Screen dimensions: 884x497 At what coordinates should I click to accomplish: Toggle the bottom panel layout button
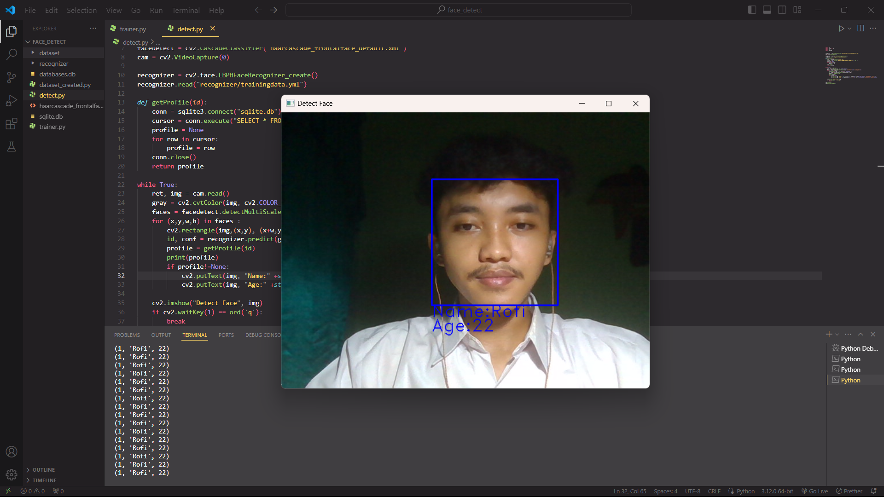coord(767,10)
